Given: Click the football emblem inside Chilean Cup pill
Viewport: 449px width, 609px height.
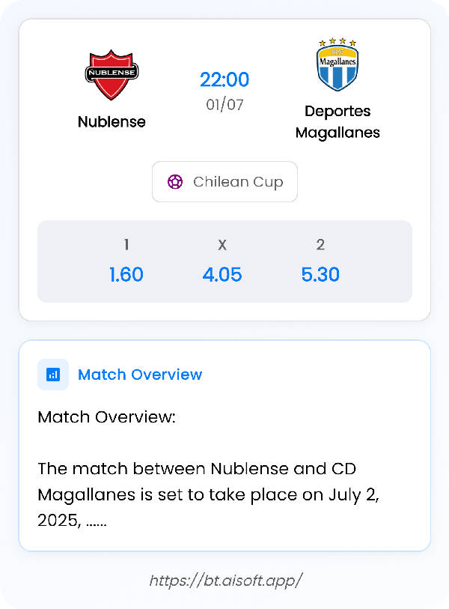Looking at the screenshot, I should click(x=175, y=181).
